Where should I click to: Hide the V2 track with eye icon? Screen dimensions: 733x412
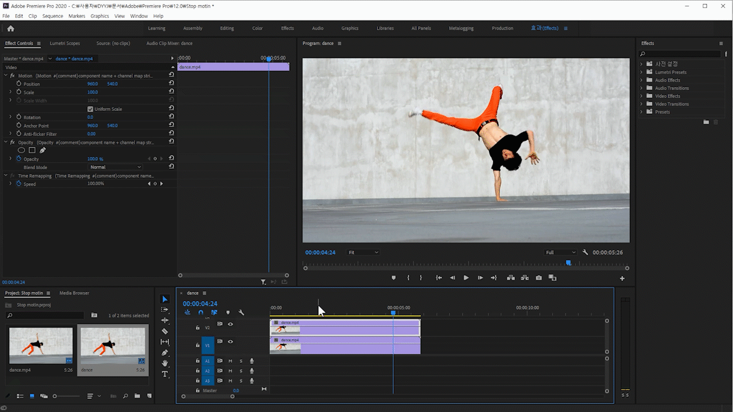[x=230, y=324]
